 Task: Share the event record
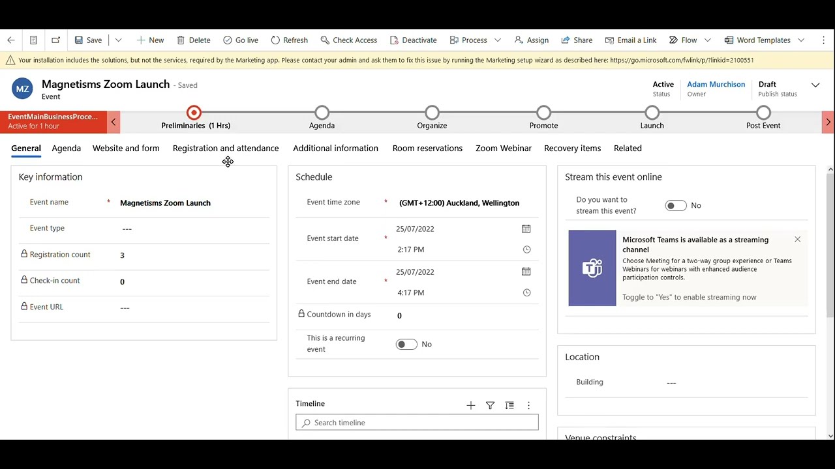pos(577,40)
